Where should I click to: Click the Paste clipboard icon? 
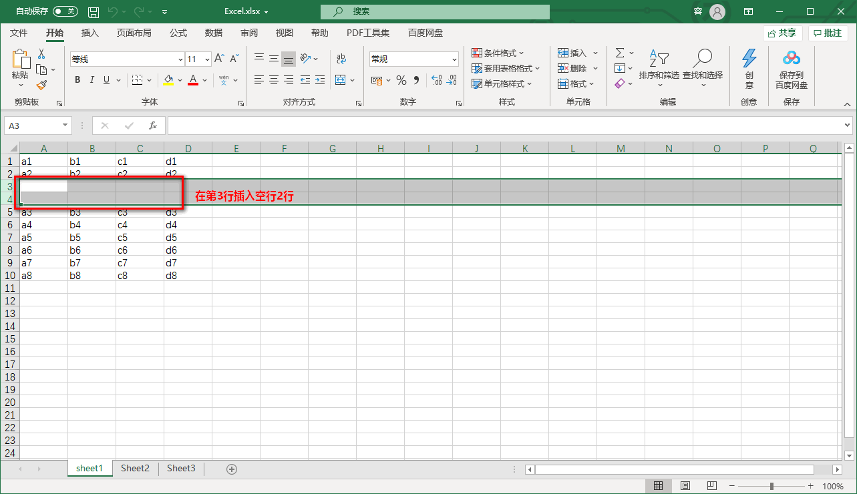click(x=20, y=59)
